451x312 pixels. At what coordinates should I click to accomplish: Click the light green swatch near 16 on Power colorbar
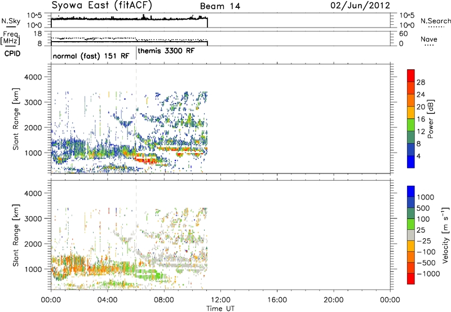pos(411,124)
